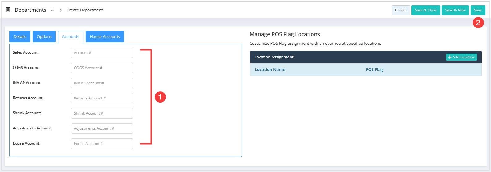Click into the COGS Account field
491x172 pixels.
102,68
